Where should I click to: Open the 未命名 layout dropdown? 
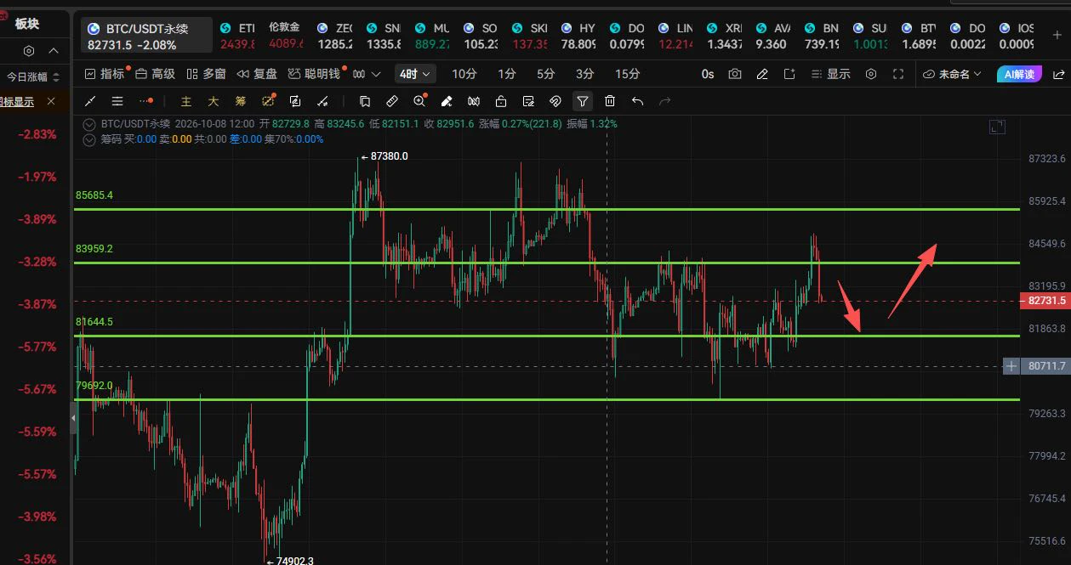(x=952, y=74)
